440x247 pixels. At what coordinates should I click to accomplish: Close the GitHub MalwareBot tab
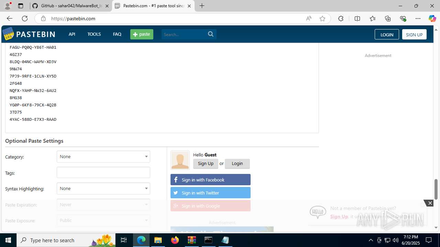107,6
